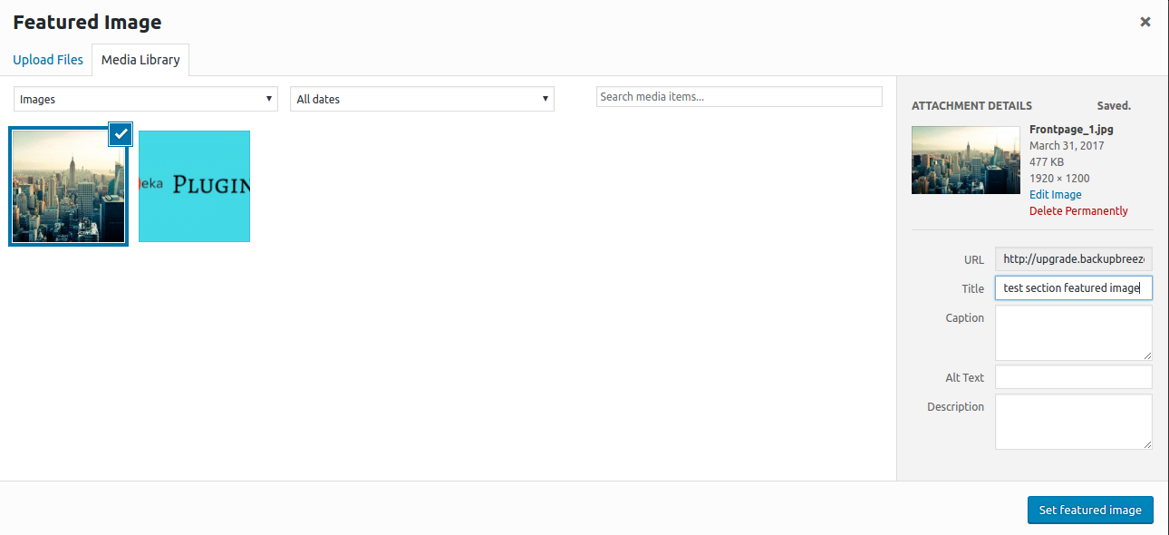This screenshot has height=535, width=1169.
Task: Click the Search media items field
Action: [739, 97]
